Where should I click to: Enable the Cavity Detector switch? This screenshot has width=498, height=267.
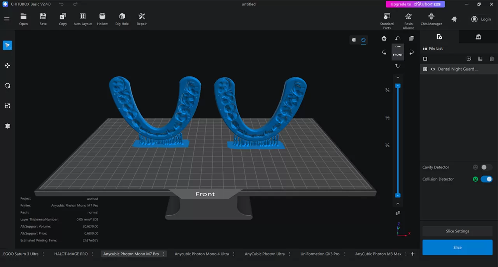click(x=486, y=167)
